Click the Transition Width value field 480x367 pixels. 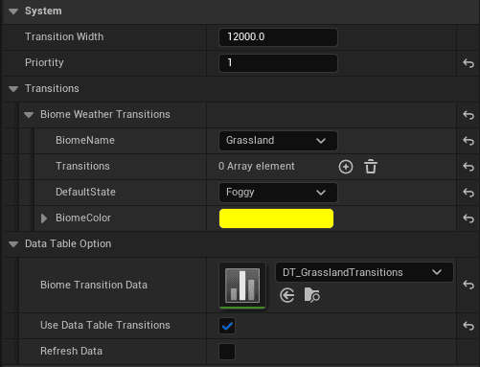pos(278,37)
